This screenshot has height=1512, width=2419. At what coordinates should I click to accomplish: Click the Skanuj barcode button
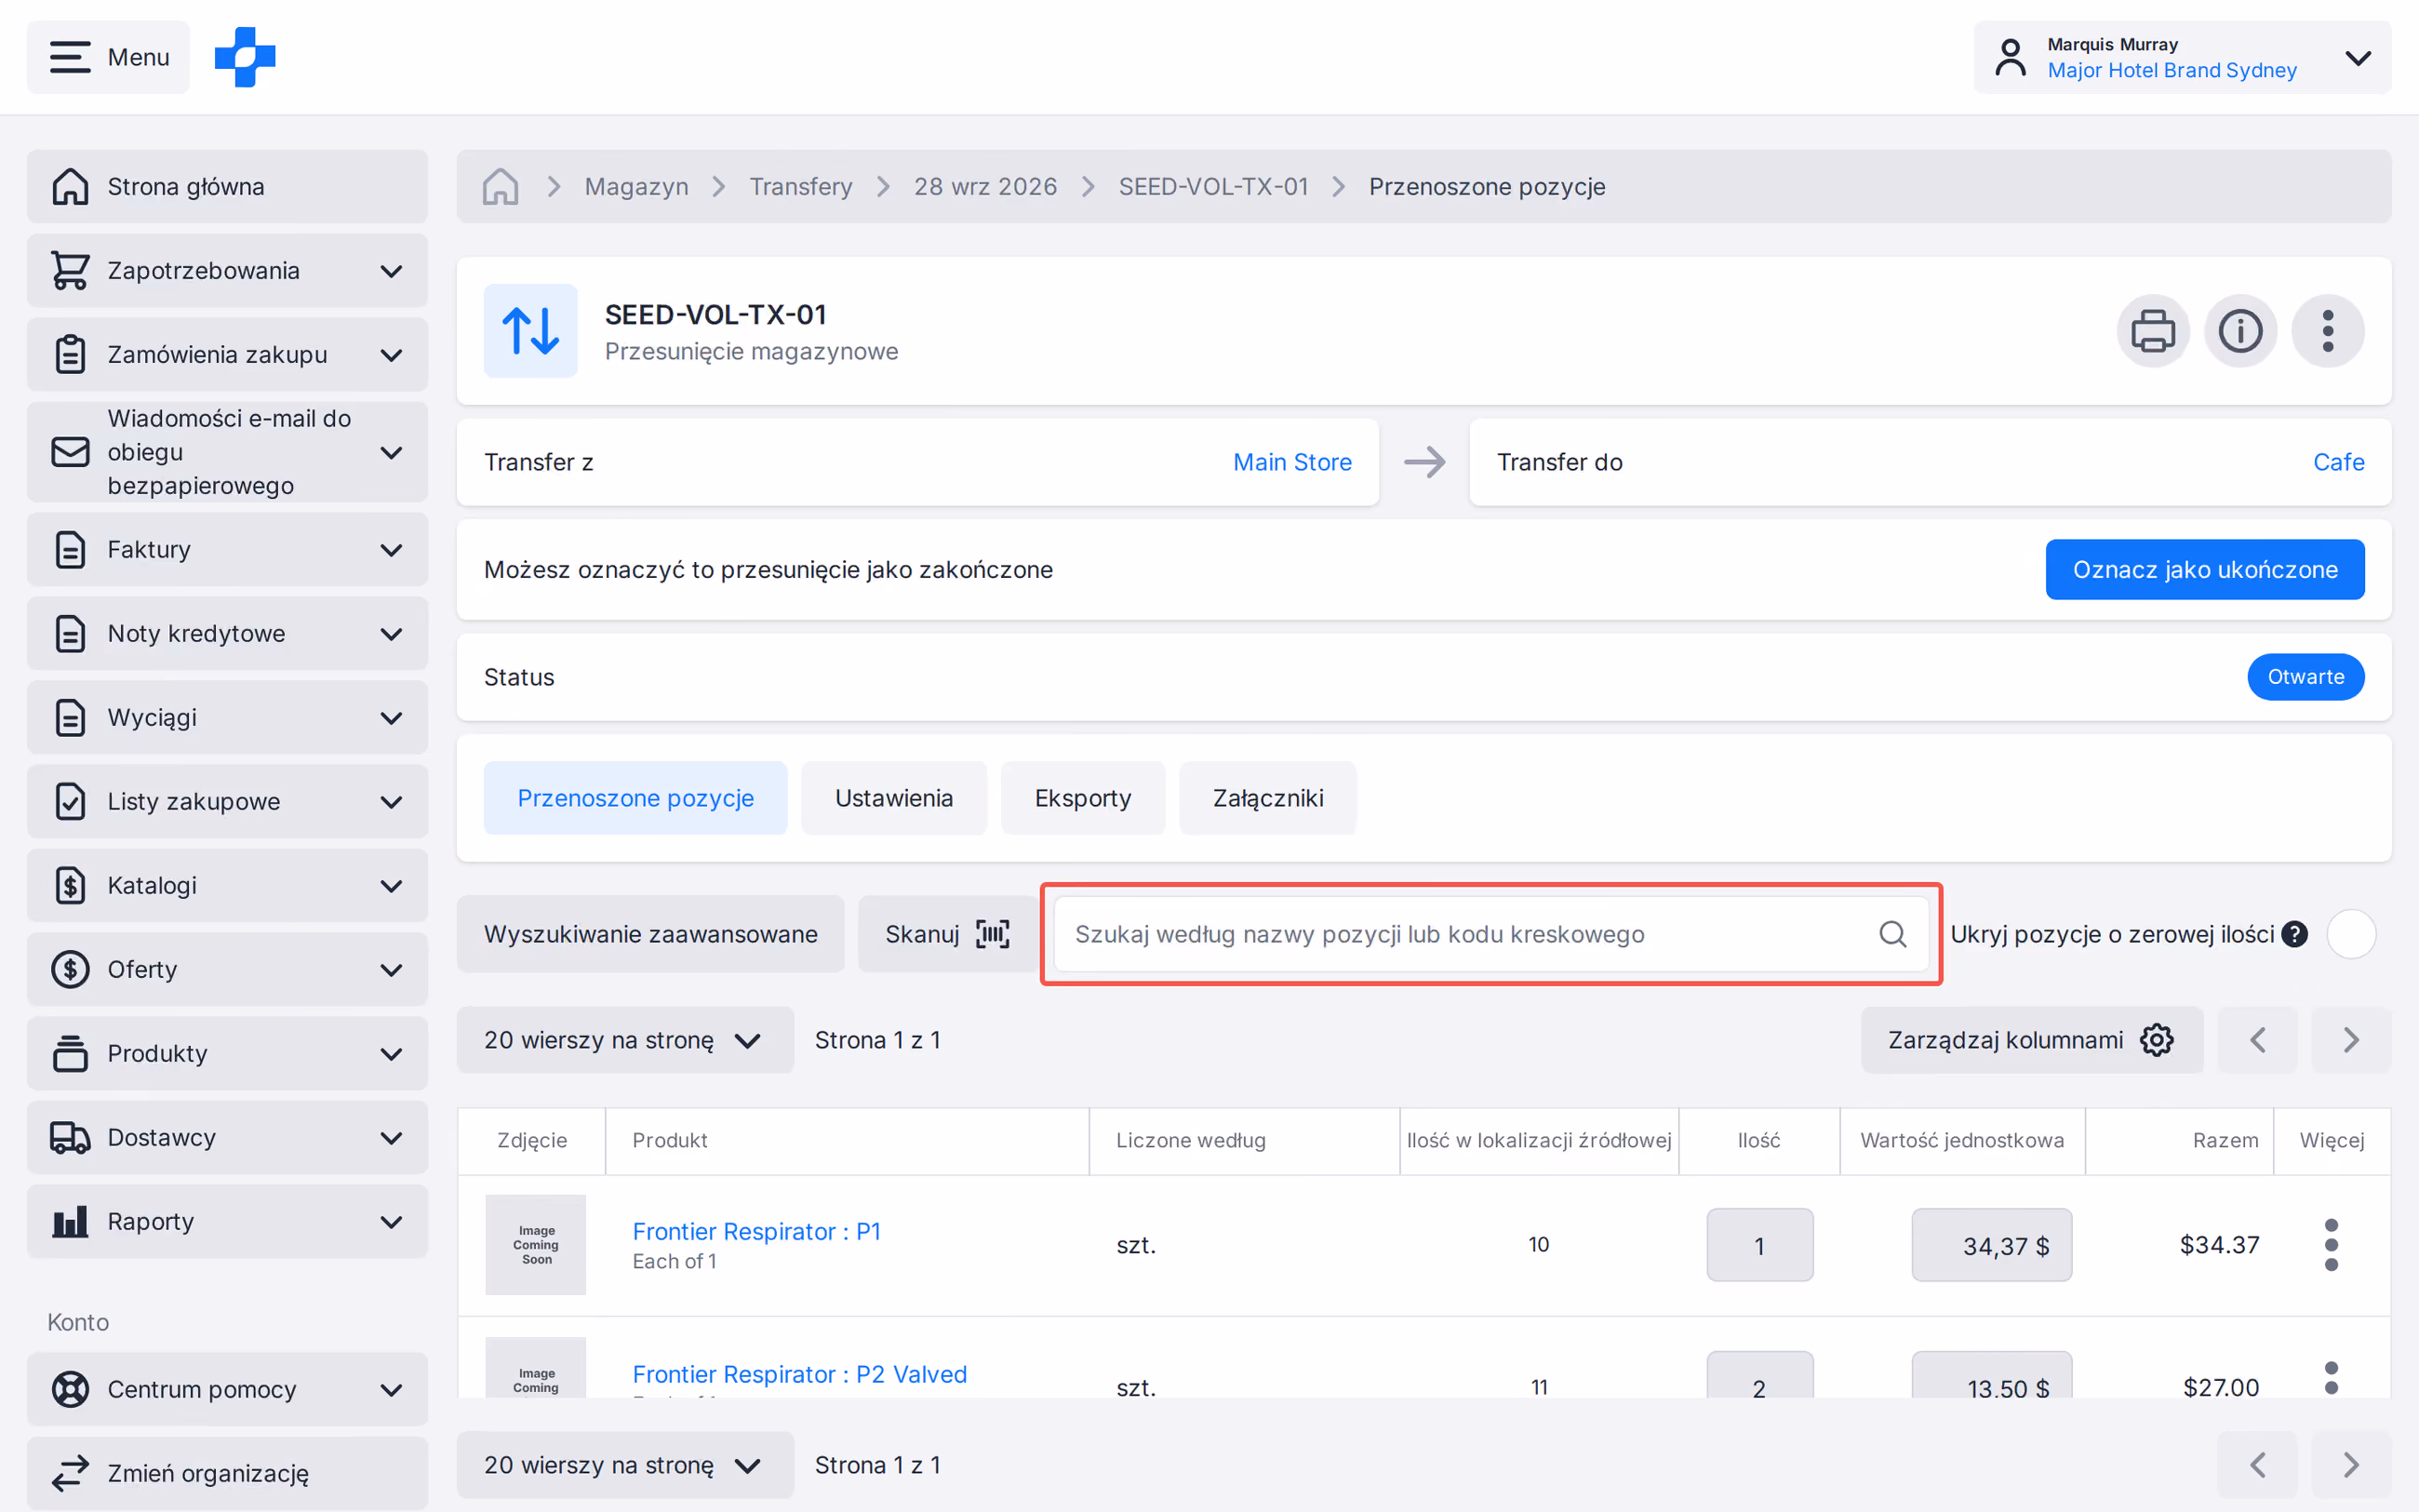tap(946, 934)
